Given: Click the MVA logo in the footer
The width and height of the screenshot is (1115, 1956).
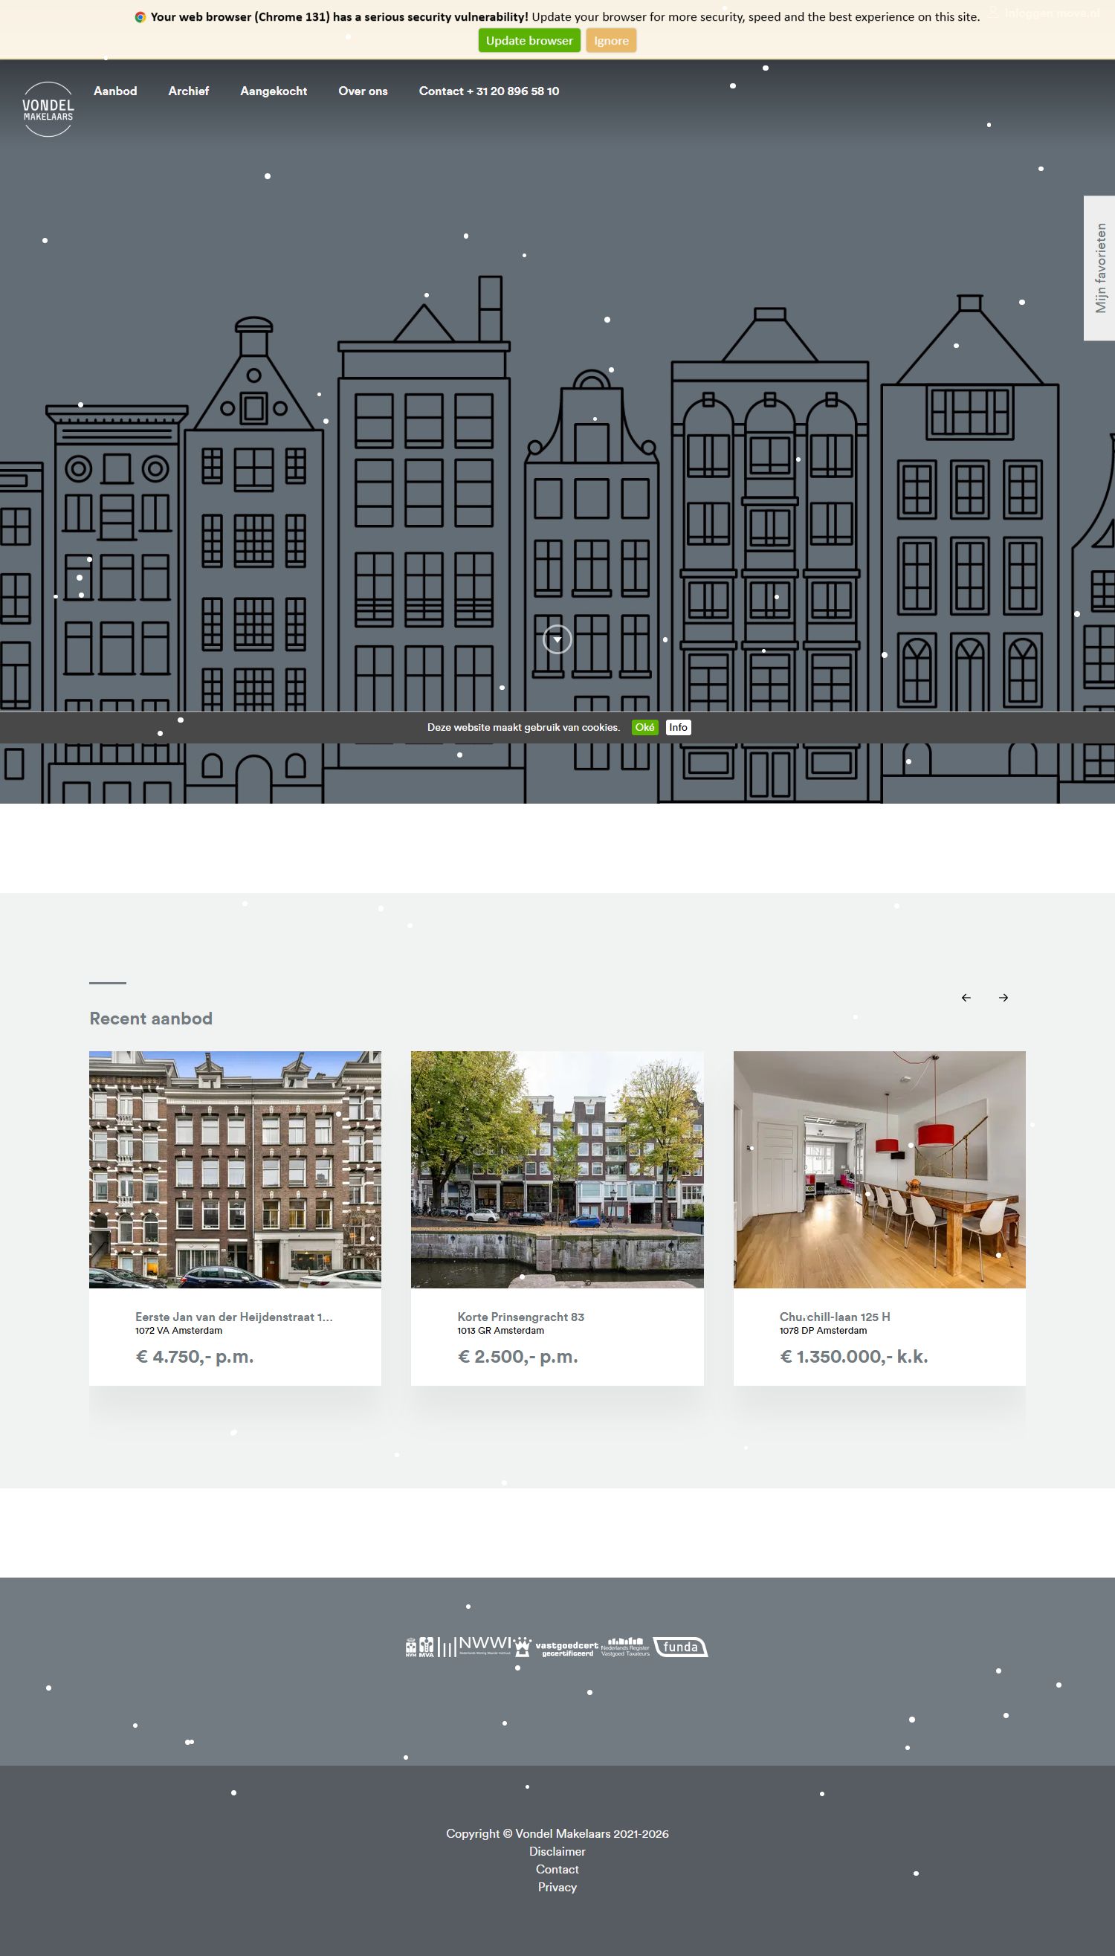Looking at the screenshot, I should (x=427, y=1647).
